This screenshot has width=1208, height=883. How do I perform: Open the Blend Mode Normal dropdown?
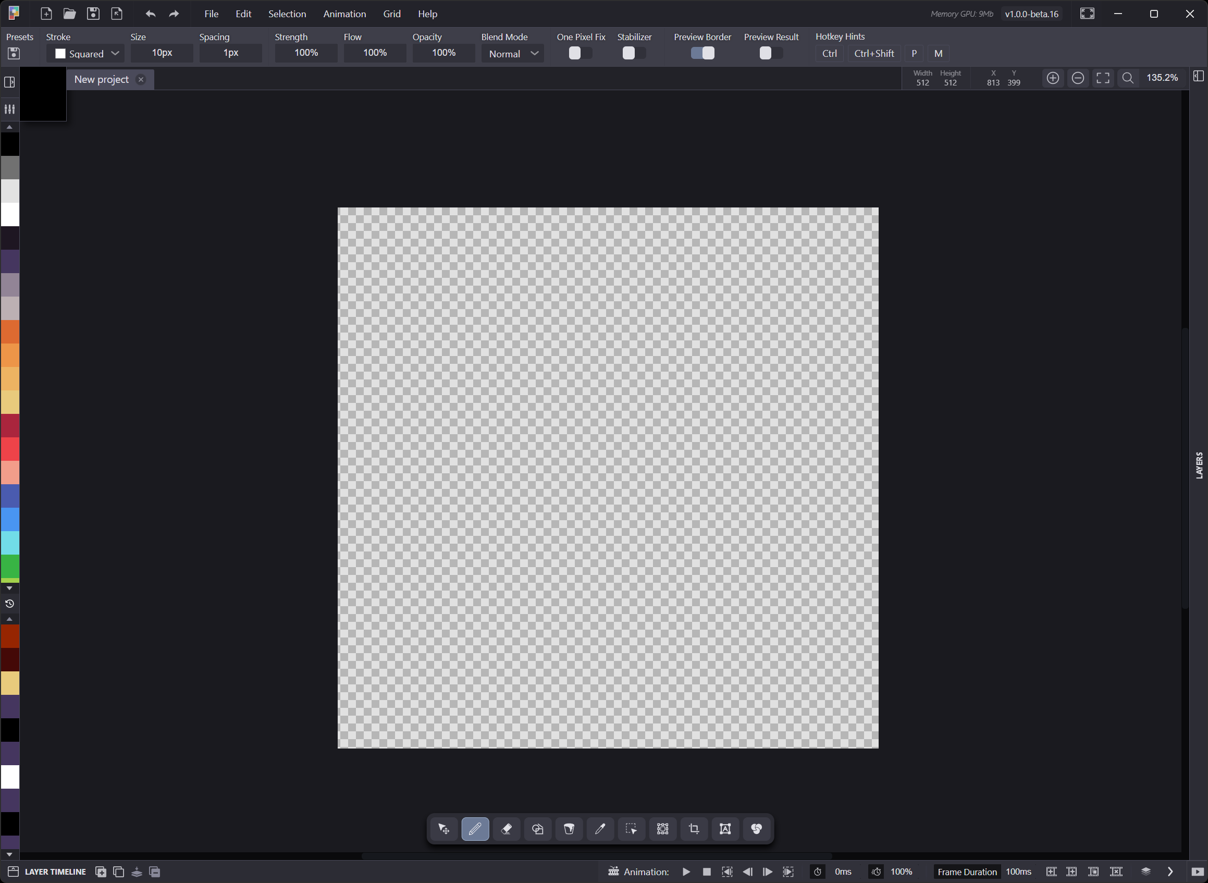click(x=512, y=54)
